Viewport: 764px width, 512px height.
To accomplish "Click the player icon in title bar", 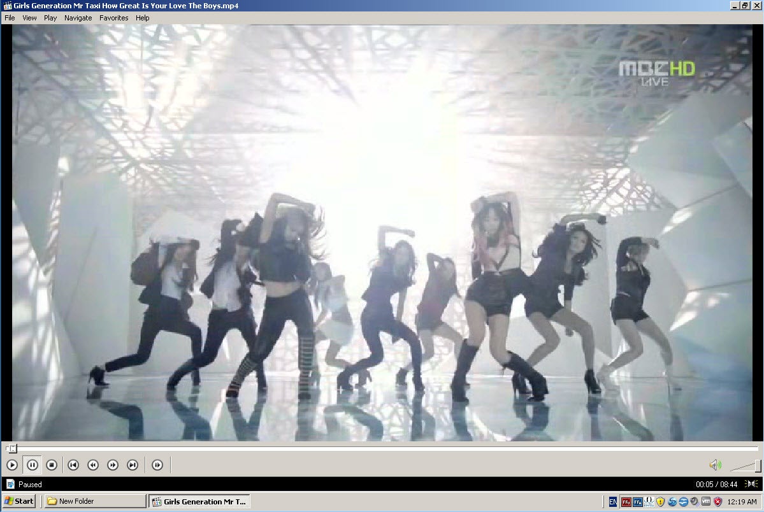I will (7, 5).
